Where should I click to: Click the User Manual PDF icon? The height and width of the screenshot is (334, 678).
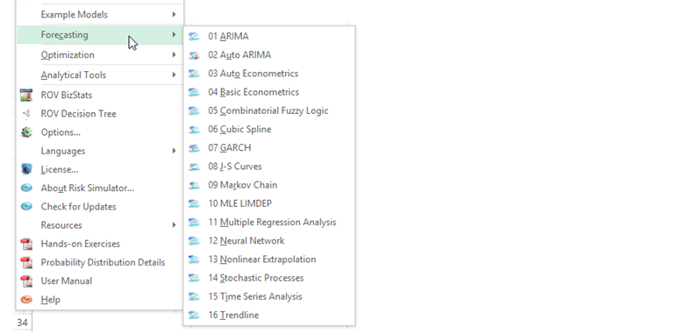pyautogui.click(x=26, y=281)
